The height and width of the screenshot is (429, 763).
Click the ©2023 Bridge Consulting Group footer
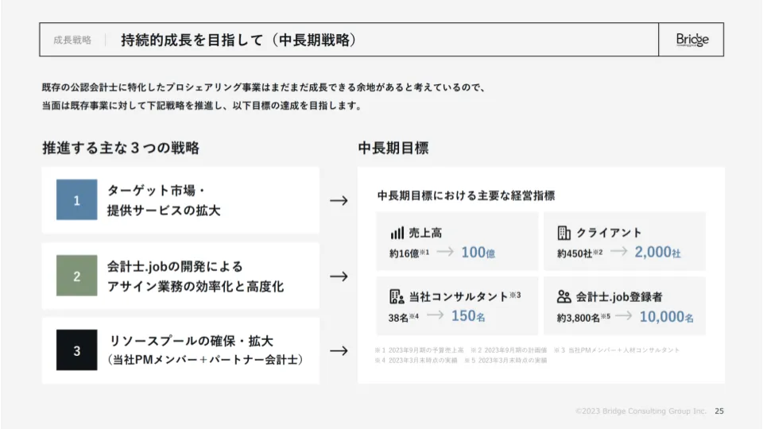[641, 411]
